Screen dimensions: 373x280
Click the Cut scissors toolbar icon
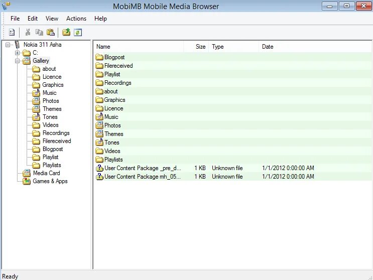pyautogui.click(x=28, y=32)
